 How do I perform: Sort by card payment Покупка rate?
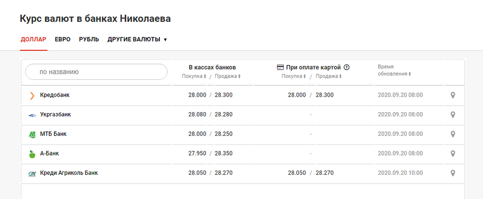tap(294, 76)
